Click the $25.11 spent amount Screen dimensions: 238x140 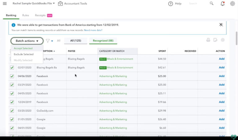pos(162,93)
